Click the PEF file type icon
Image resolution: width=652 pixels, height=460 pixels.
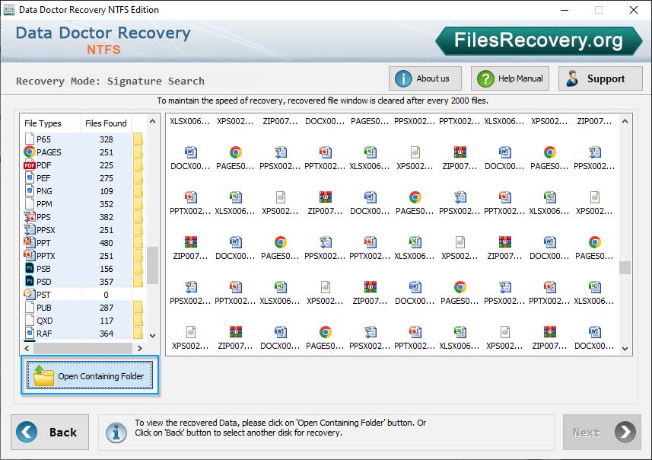(30, 178)
